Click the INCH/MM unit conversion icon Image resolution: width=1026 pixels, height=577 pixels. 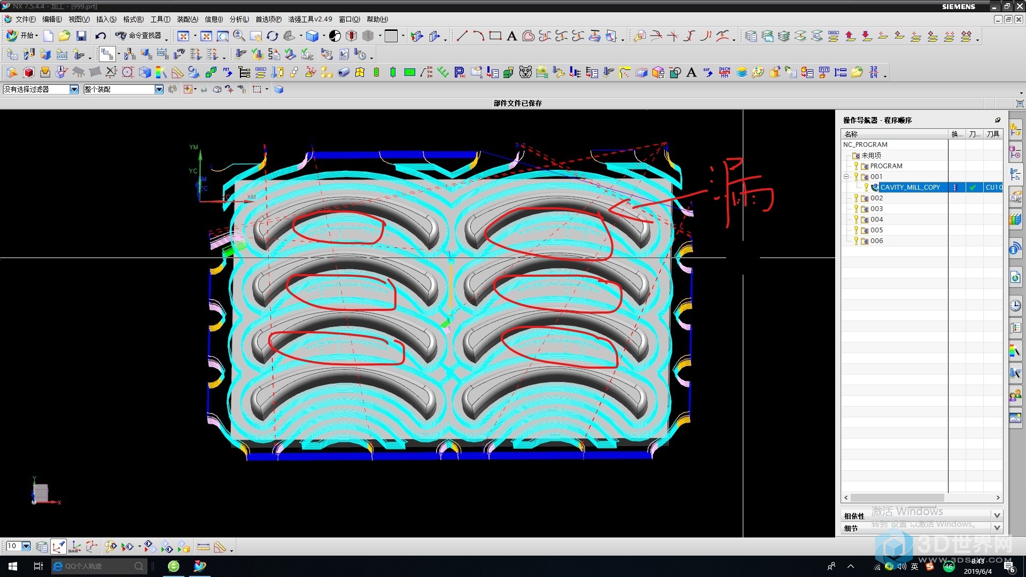click(x=725, y=72)
